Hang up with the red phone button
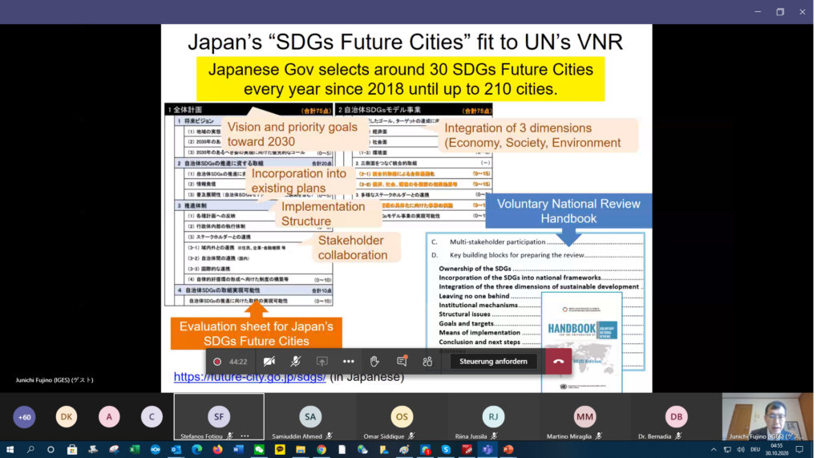Image resolution: width=821 pixels, height=458 pixels. click(x=558, y=362)
